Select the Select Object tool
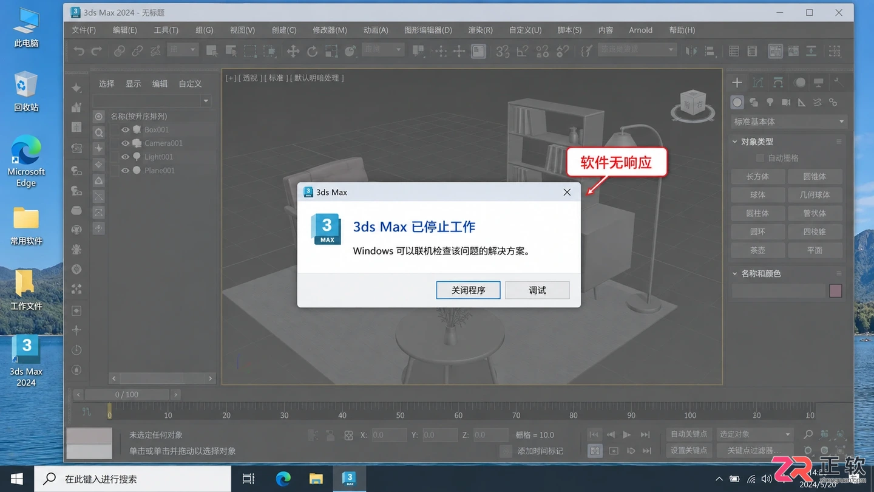Image resolution: width=874 pixels, height=492 pixels. click(212, 51)
